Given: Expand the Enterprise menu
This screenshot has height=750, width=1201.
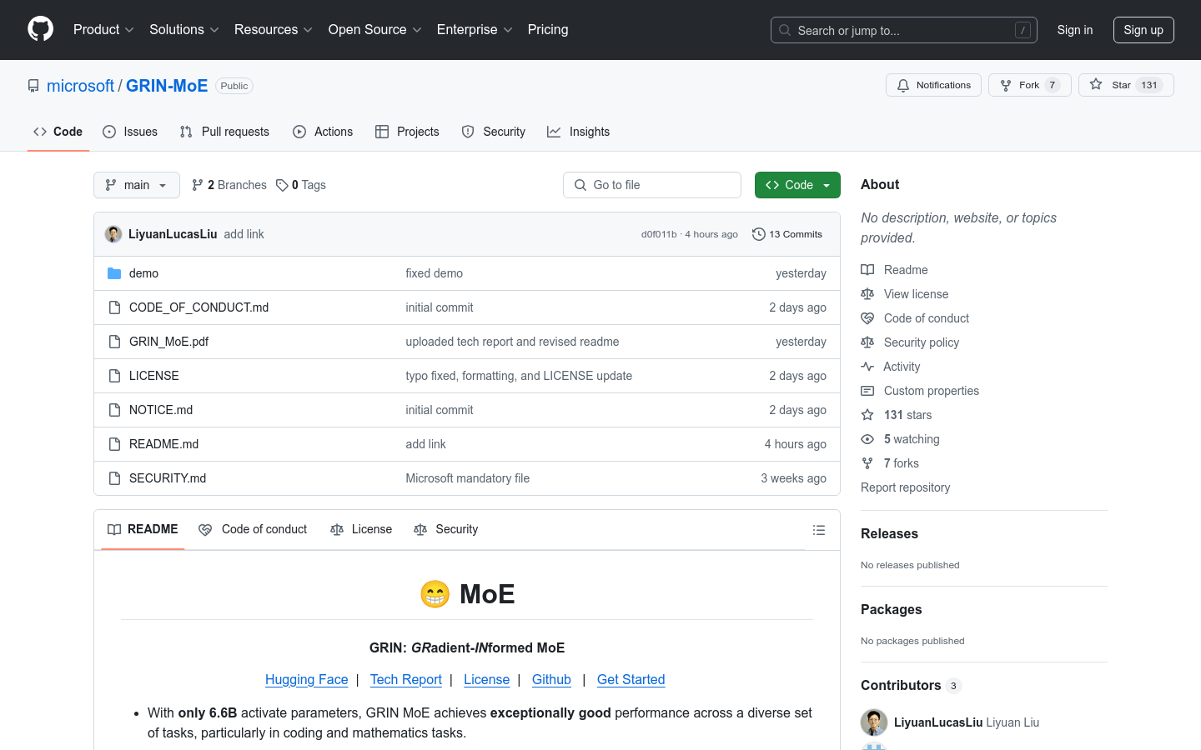Looking at the screenshot, I should (475, 29).
